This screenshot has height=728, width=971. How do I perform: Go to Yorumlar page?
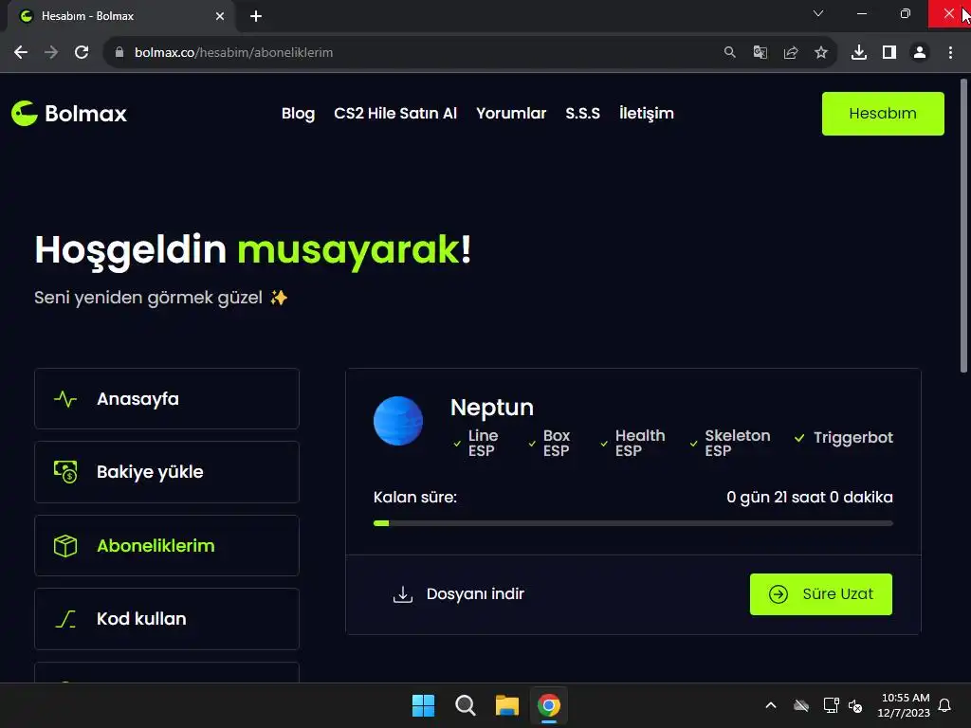pyautogui.click(x=511, y=114)
